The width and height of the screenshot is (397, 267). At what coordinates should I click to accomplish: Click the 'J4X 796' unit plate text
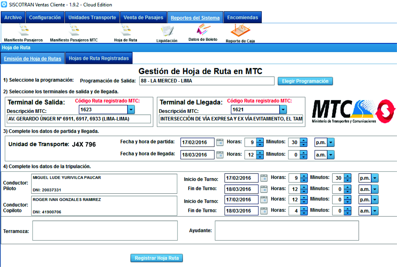pyautogui.click(x=84, y=144)
